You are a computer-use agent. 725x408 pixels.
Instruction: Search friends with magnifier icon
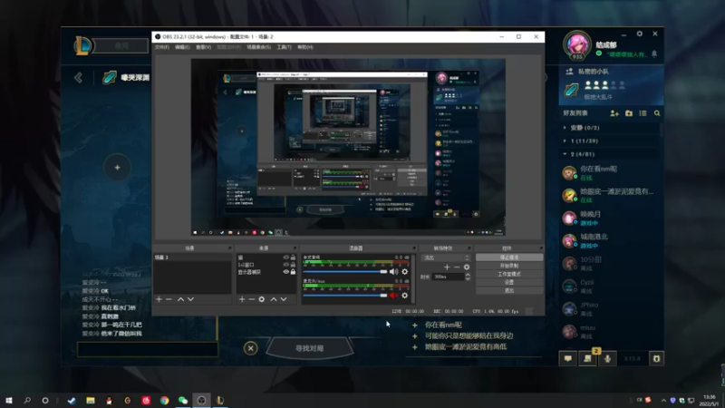(x=657, y=112)
